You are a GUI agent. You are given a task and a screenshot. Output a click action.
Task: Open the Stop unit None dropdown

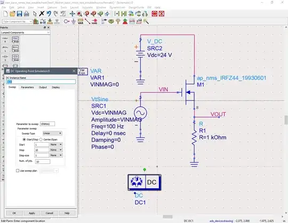point(56,150)
